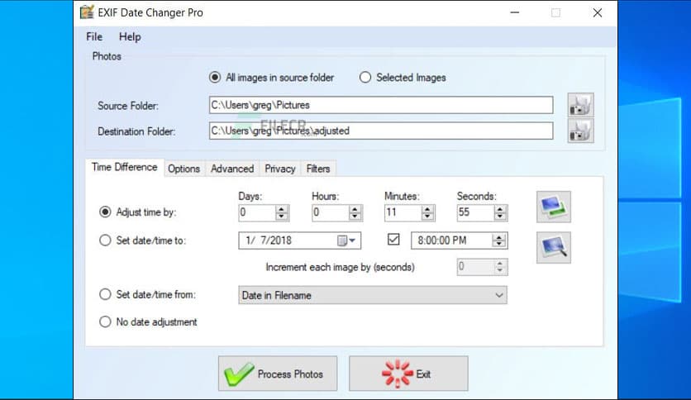Image resolution: width=691 pixels, height=400 pixels.
Task: Increase the Days stepper value
Action: tap(282, 209)
